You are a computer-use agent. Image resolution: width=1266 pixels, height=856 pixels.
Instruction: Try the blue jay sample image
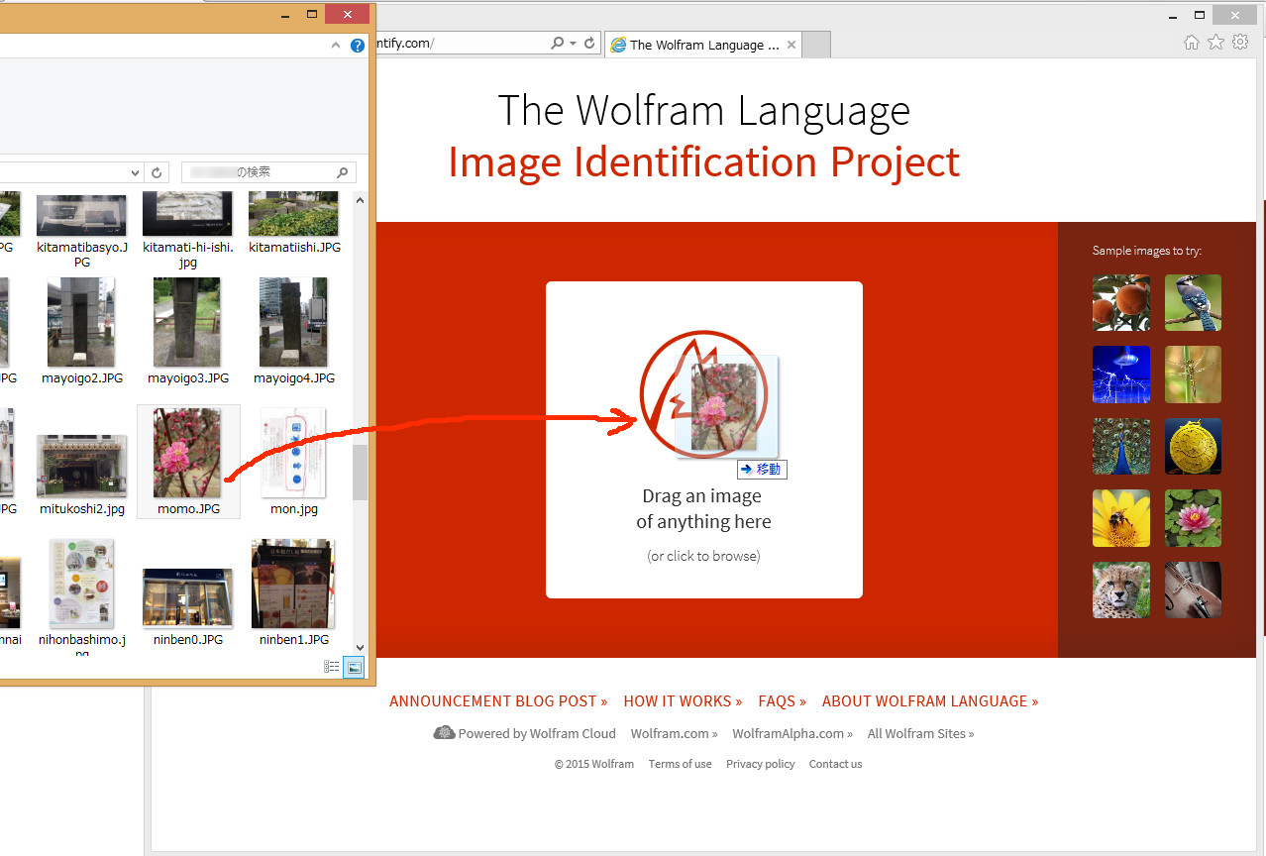click(1193, 302)
